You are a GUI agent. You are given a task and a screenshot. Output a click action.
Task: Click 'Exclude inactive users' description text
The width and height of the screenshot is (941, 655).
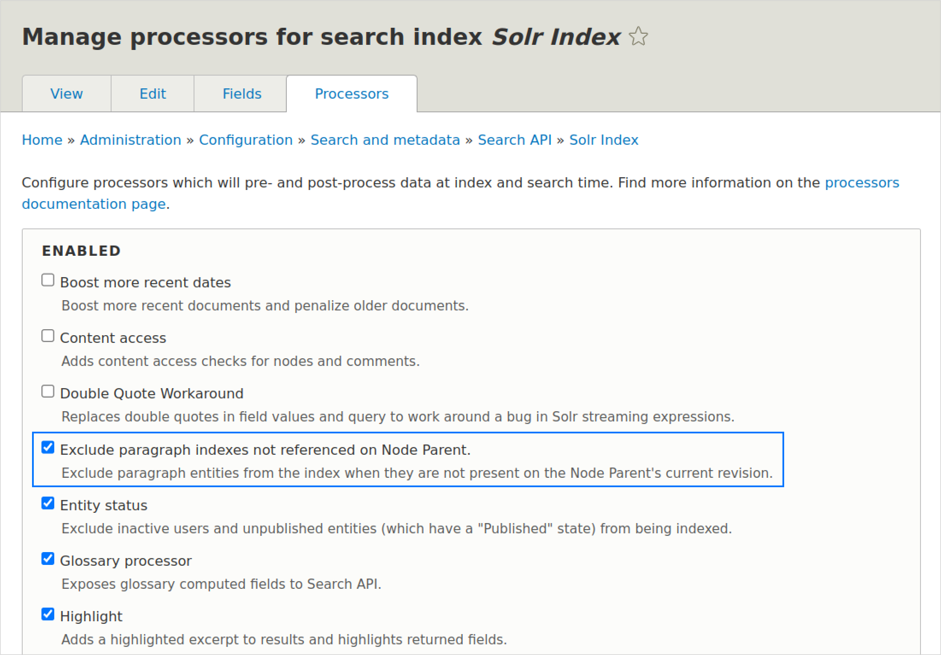point(397,529)
